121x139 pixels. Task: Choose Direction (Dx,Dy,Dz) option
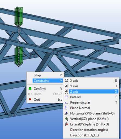pos(85,135)
